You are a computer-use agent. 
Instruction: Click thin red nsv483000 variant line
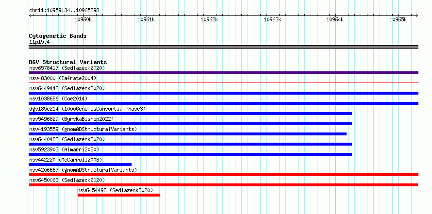pos(223,82)
